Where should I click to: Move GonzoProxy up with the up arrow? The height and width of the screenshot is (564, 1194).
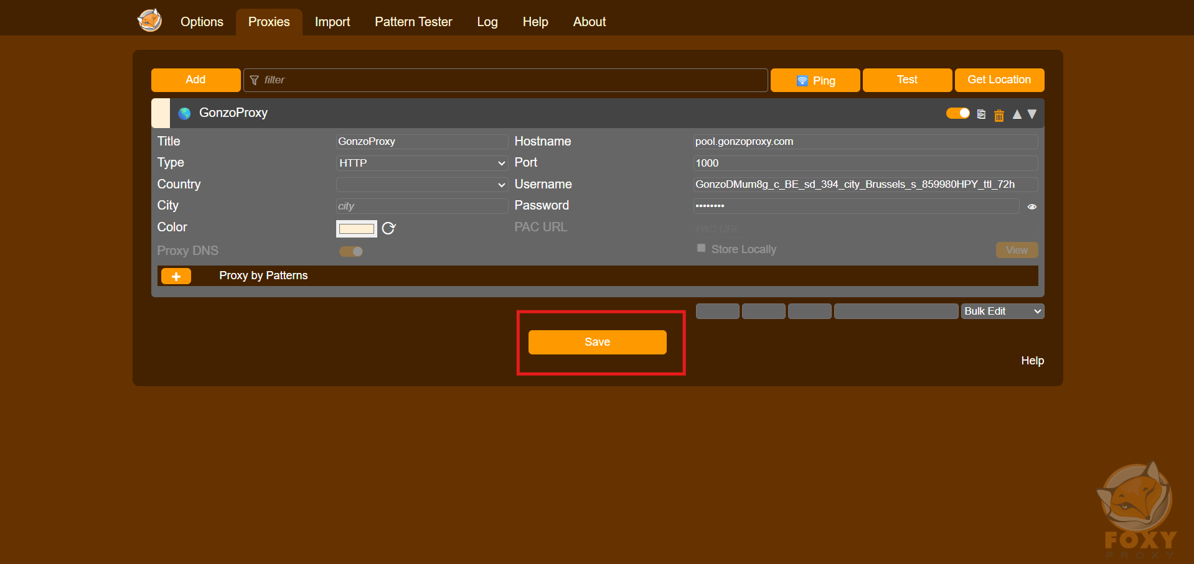point(1017,114)
